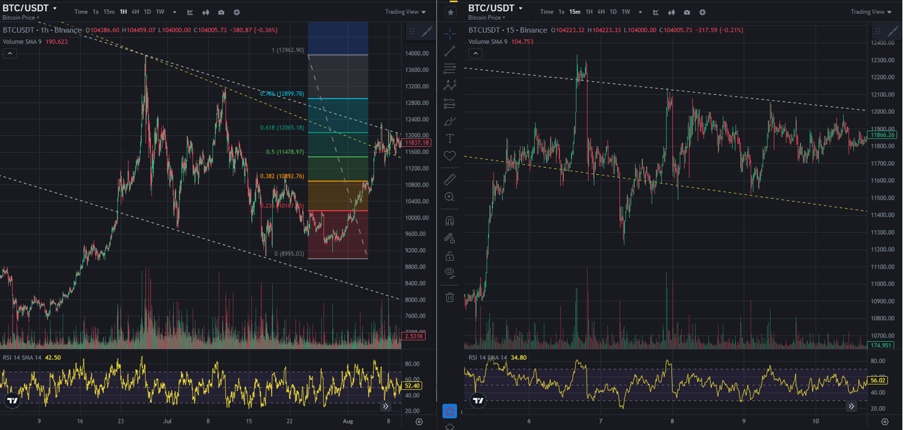Click the plus compare icon in left chart
The width and height of the screenshot is (903, 430).
(x=237, y=12)
